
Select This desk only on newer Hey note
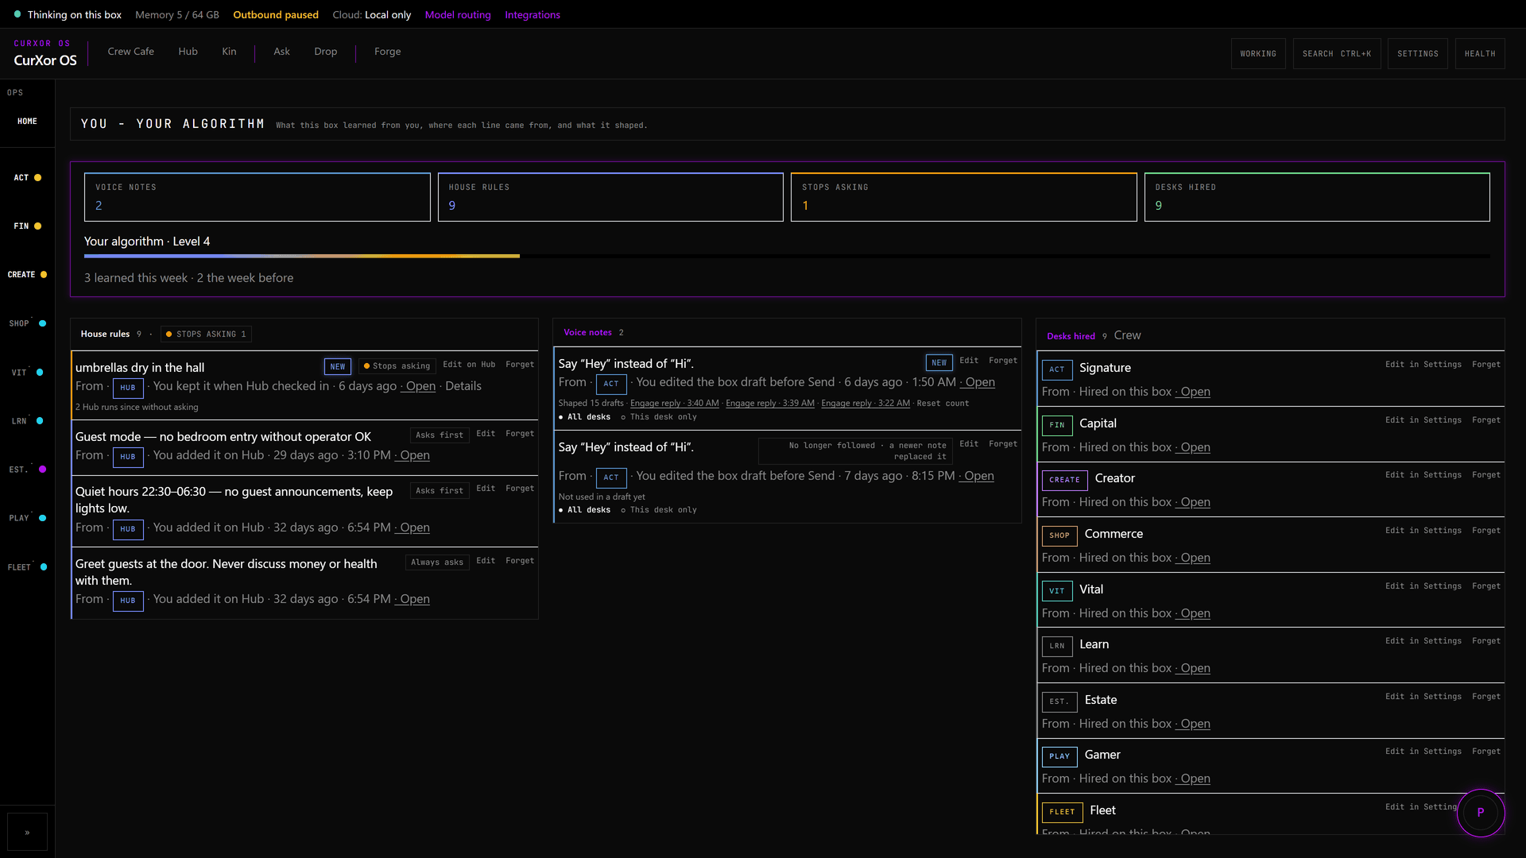[x=658, y=417]
